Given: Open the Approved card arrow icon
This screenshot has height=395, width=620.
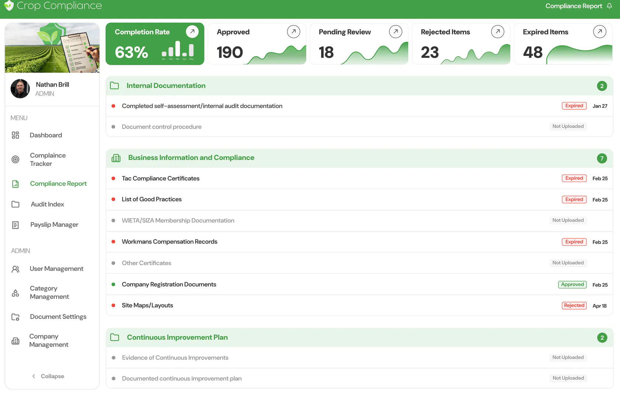Looking at the screenshot, I should click(x=293, y=32).
